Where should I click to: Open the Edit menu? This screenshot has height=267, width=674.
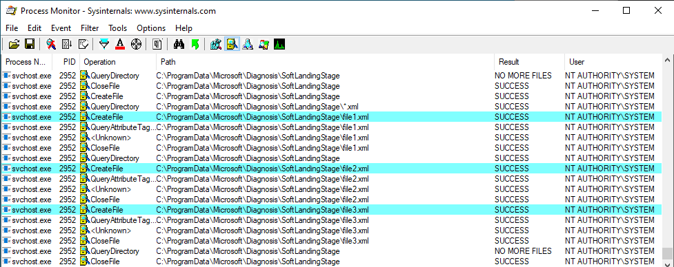coord(34,28)
